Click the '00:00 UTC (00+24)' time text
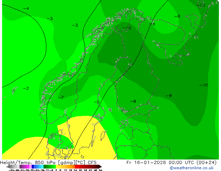Image resolution: width=221 pixels, height=171 pixels. tap(192, 163)
